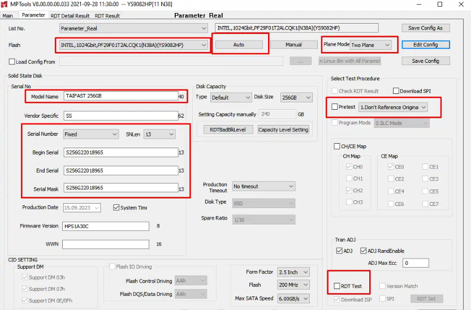Click the Auto flash detection button
Image resolution: width=471 pixels, height=310 pixels.
[x=239, y=45]
